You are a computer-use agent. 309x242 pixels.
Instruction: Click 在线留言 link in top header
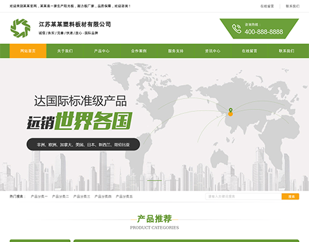click(267, 6)
